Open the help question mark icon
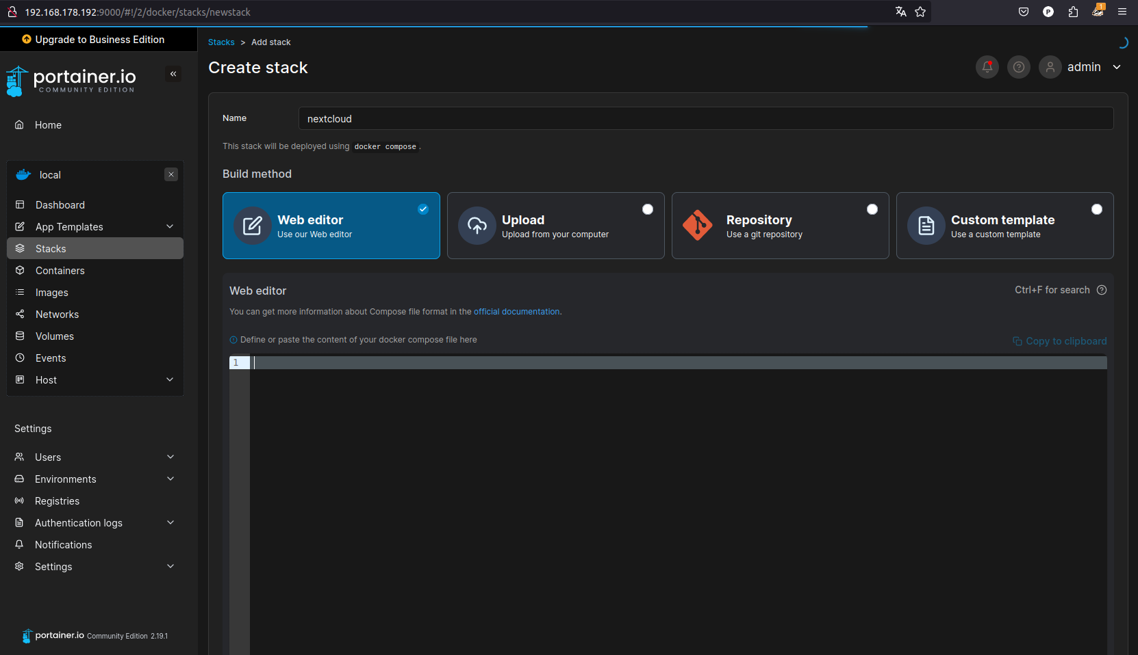This screenshot has height=655, width=1138. (x=1018, y=67)
